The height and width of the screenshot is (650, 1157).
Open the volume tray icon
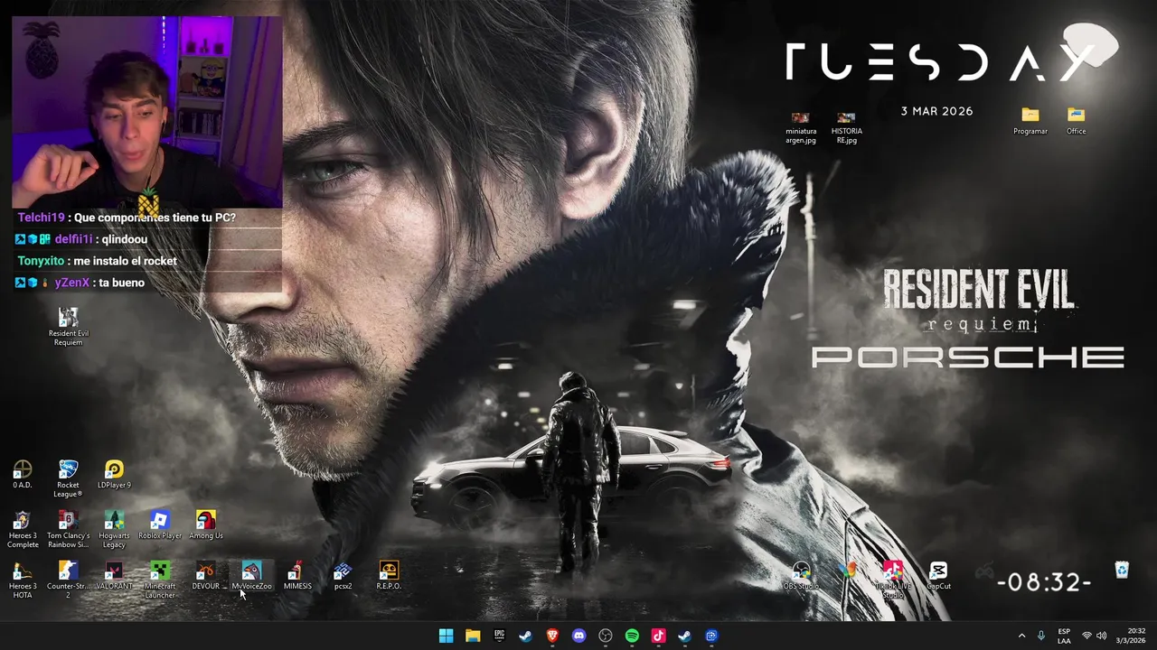tap(1101, 636)
